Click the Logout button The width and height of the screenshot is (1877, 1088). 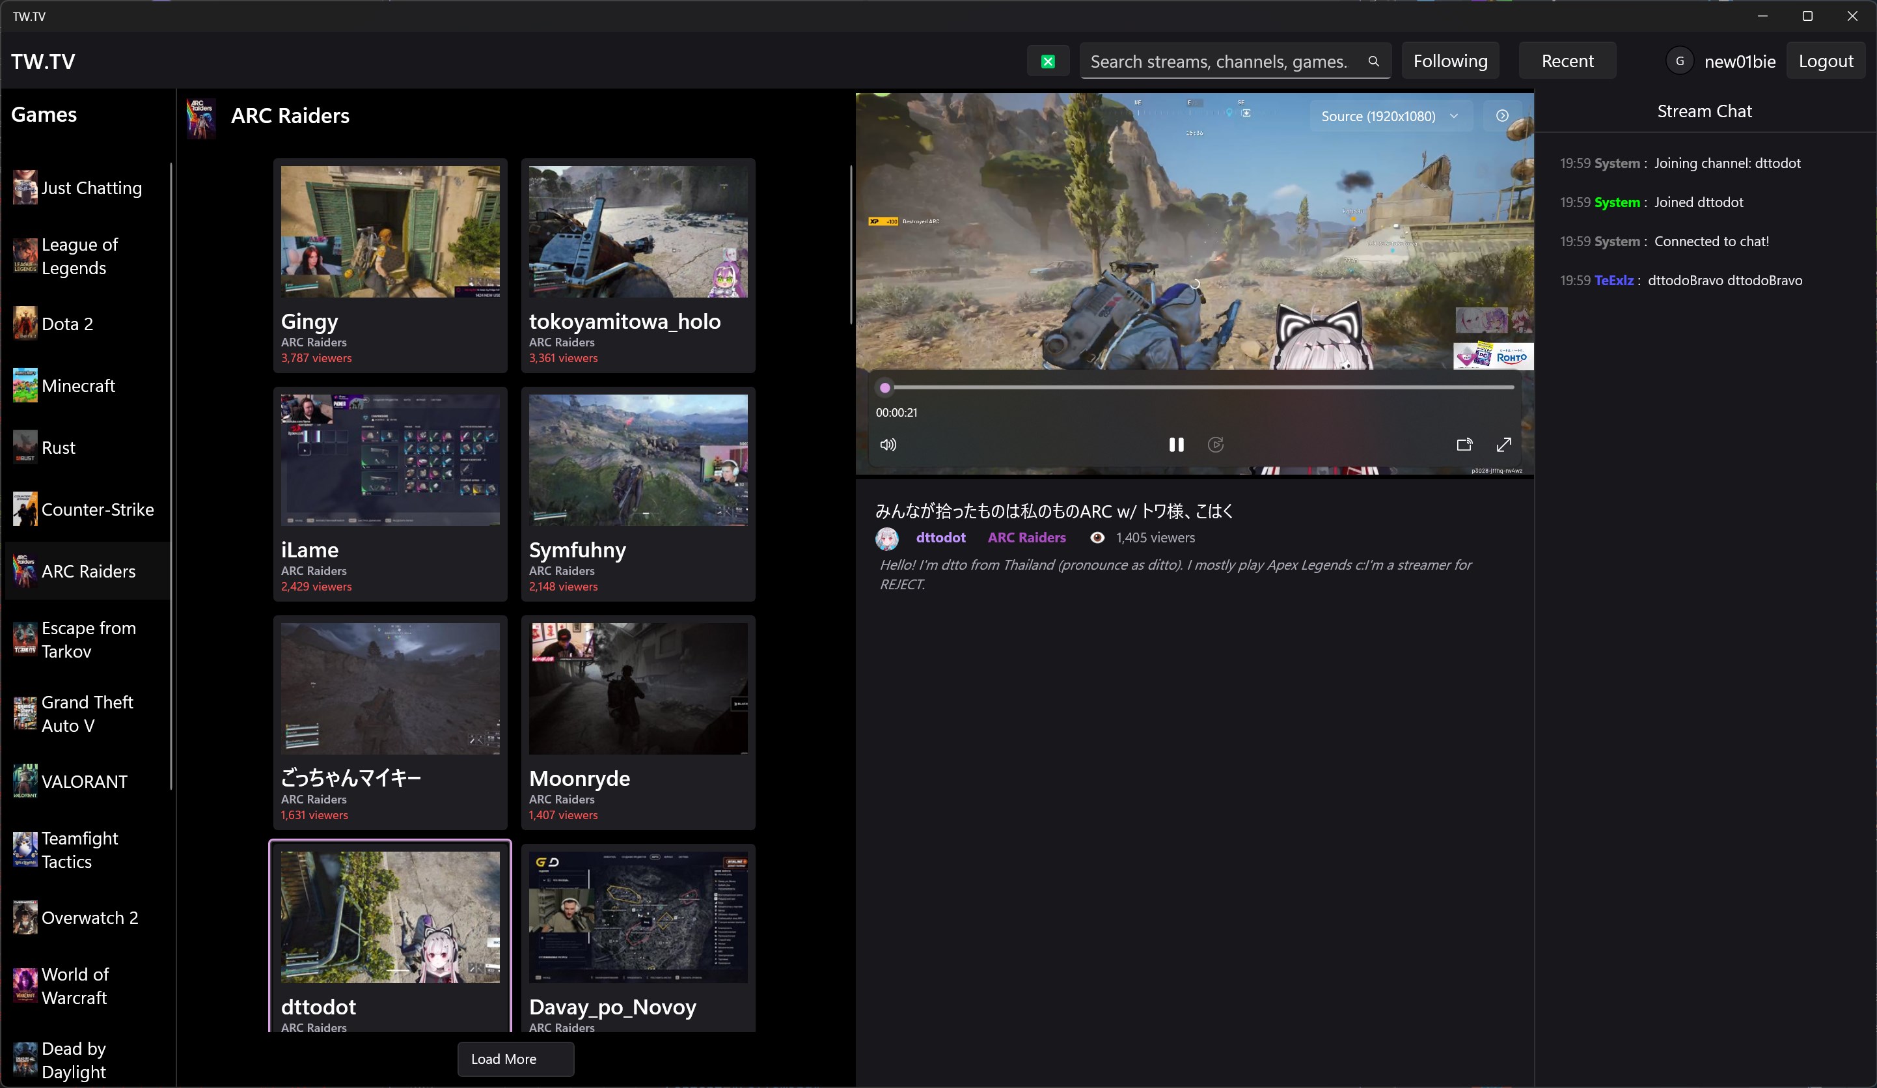pos(1826,61)
